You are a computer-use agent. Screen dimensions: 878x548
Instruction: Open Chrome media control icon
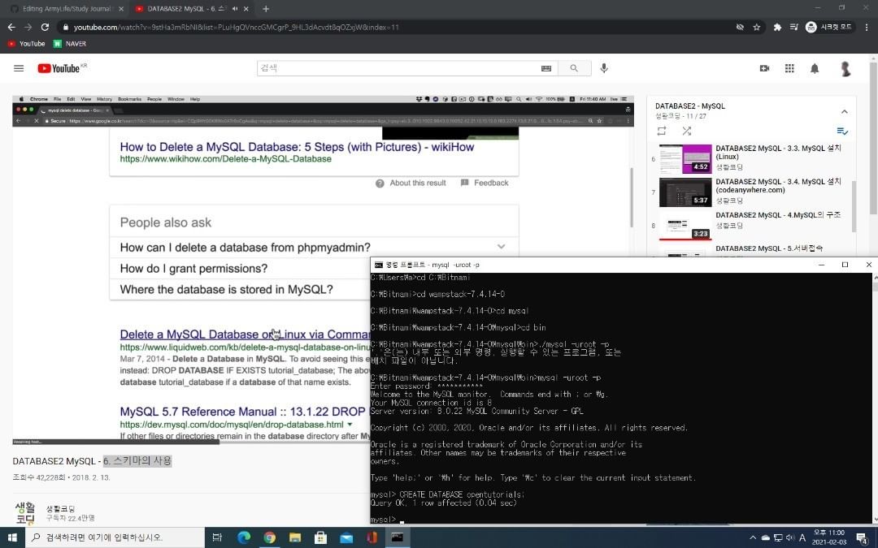(x=793, y=27)
